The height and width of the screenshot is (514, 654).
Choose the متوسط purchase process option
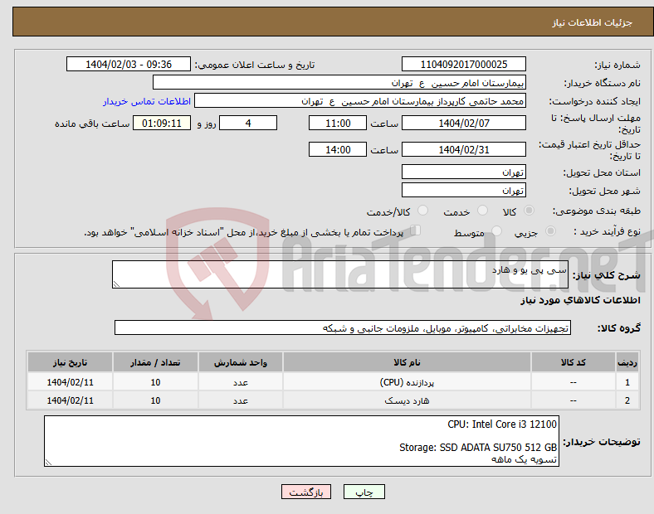point(496,231)
